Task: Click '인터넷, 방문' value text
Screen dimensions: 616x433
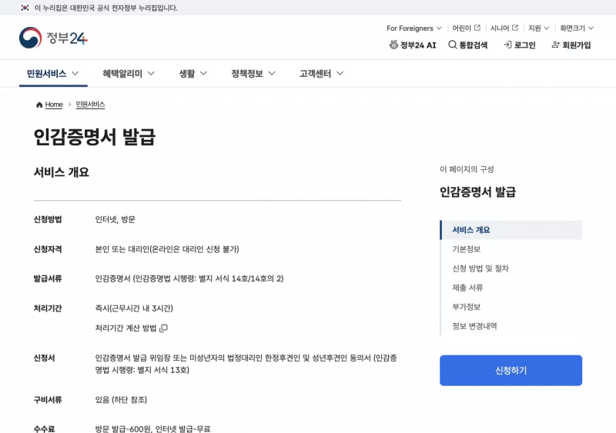Action: click(115, 219)
